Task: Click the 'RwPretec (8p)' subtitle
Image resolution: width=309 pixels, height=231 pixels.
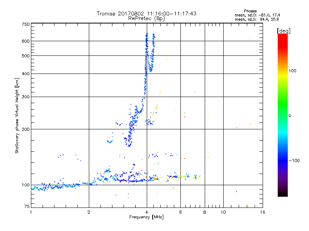Action: [146, 18]
